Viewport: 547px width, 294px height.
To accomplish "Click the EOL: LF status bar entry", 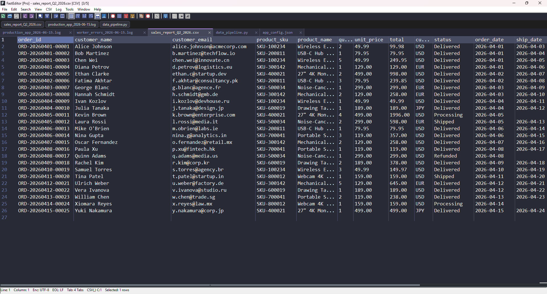I will coord(58,290).
